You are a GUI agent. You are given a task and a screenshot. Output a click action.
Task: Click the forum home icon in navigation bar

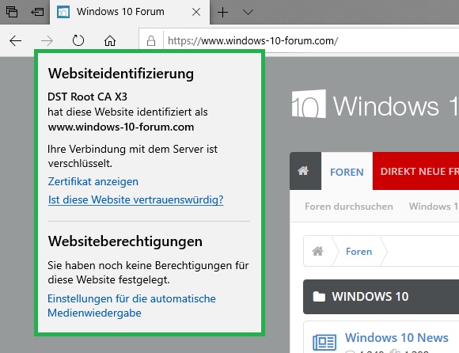303,171
